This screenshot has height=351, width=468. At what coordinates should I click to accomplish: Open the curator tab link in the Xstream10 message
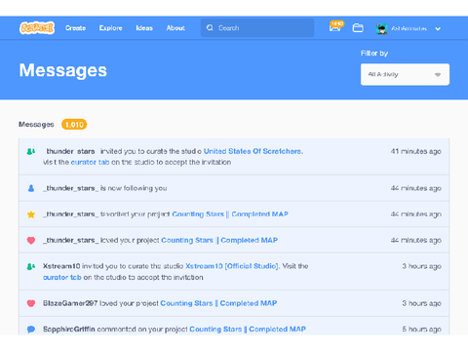tap(62, 277)
